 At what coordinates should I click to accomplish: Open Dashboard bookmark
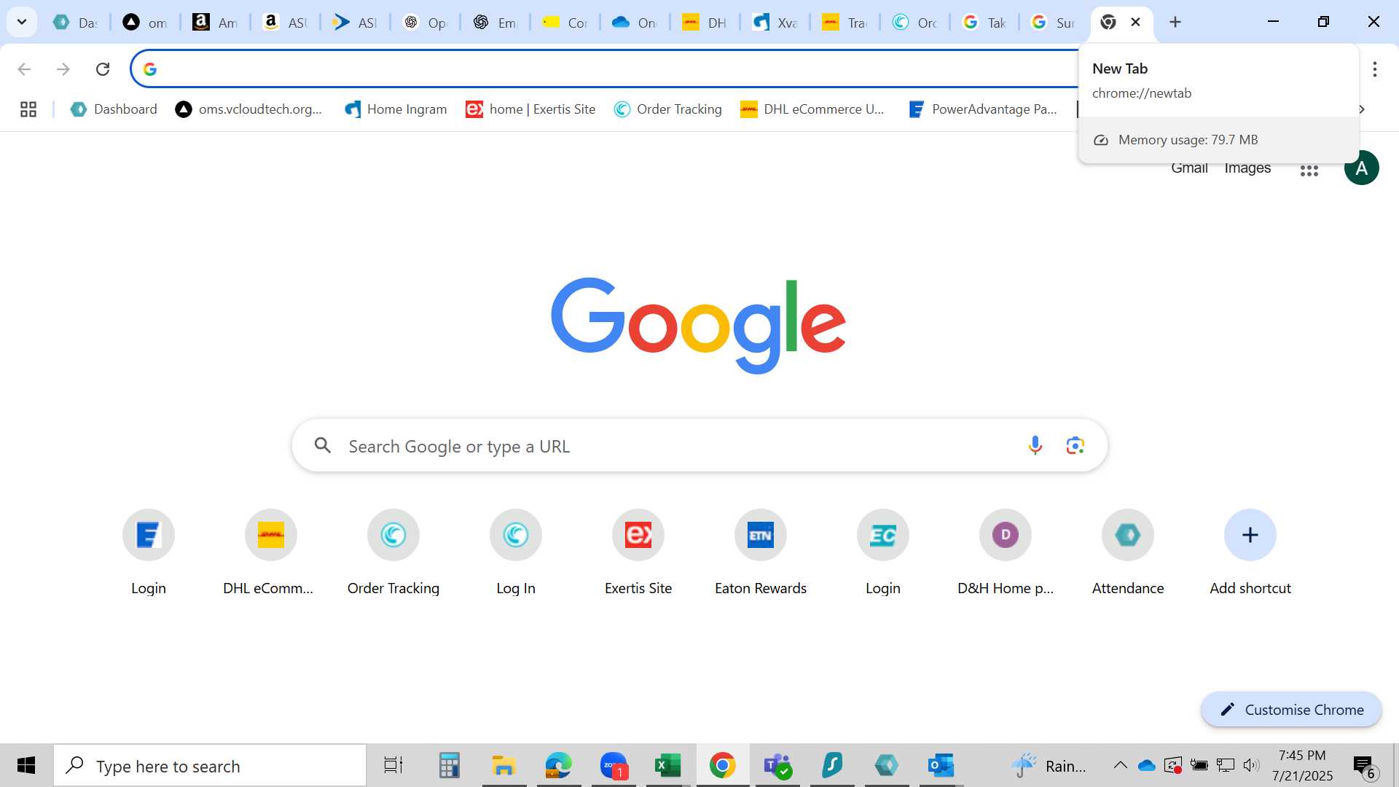tap(114, 109)
